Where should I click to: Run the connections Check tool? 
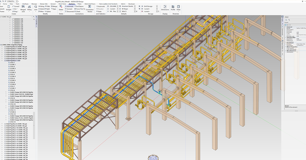click(x=77, y=11)
